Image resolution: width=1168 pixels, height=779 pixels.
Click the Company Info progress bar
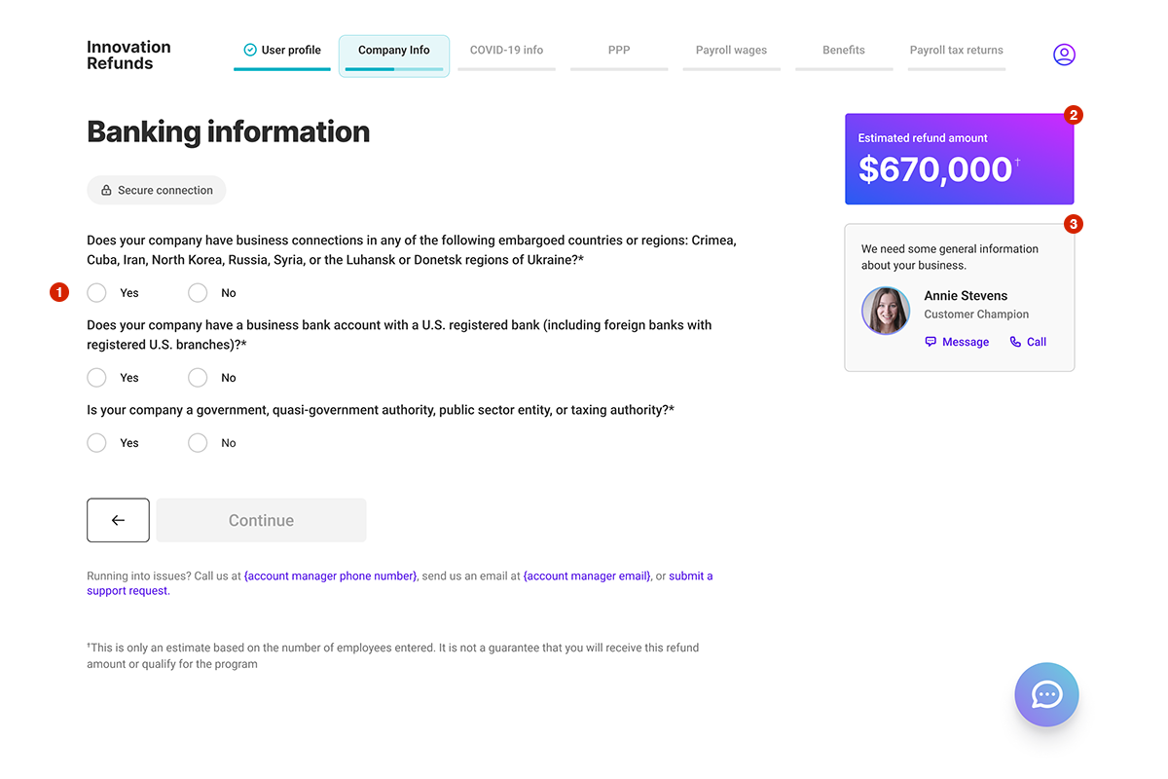coord(394,69)
